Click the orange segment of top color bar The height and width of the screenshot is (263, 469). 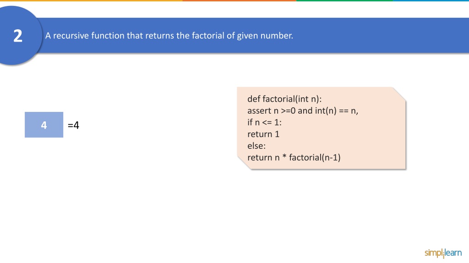tap(239, 0)
